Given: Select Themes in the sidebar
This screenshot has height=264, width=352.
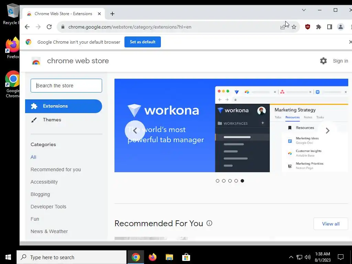Looking at the screenshot, I should click(x=52, y=120).
